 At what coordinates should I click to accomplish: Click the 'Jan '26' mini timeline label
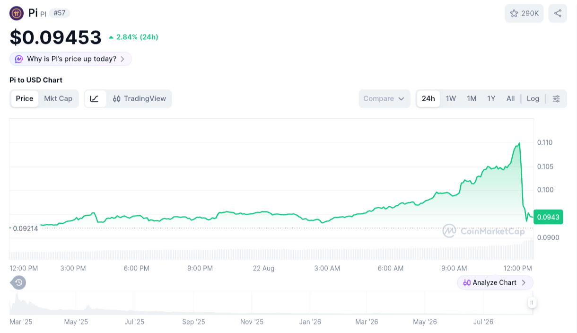pos(310,322)
